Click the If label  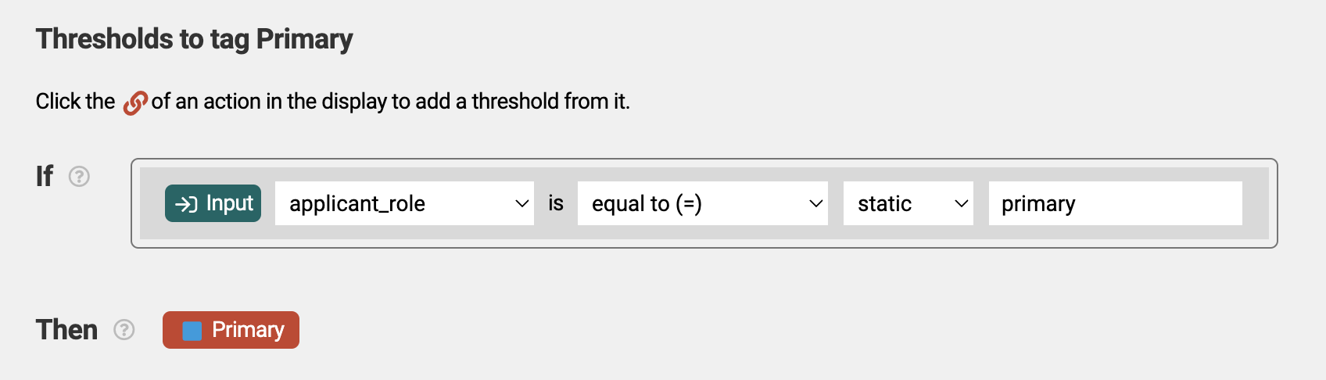(45, 176)
